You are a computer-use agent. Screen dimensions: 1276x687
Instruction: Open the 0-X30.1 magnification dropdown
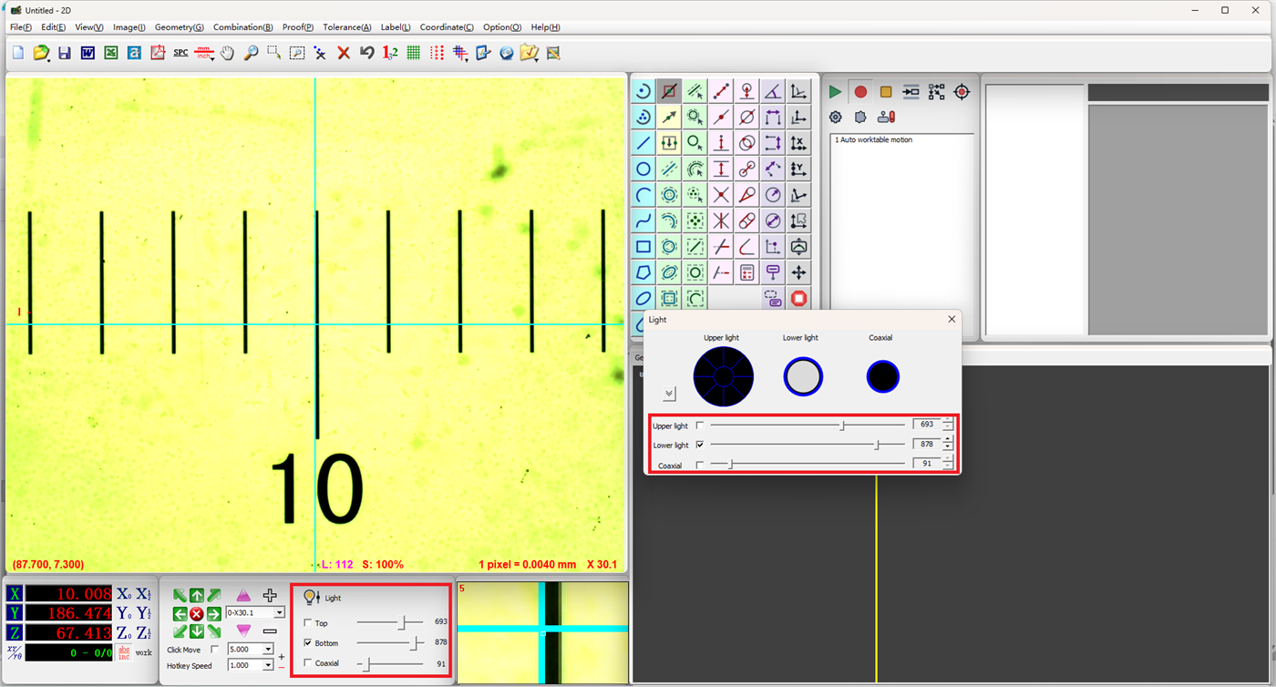pos(279,613)
